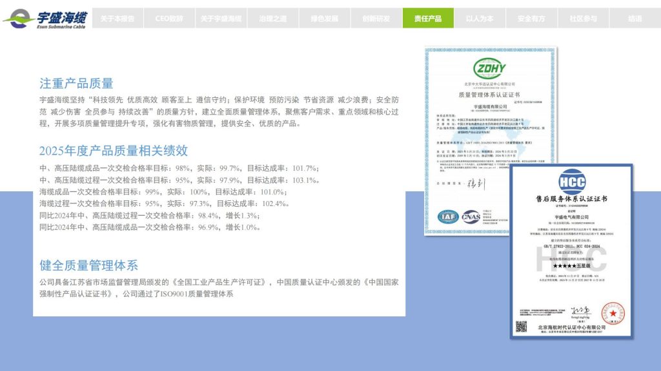The image size is (661, 371).
Task: Navigate to the 以人为本 tab
Action: [x=480, y=19]
